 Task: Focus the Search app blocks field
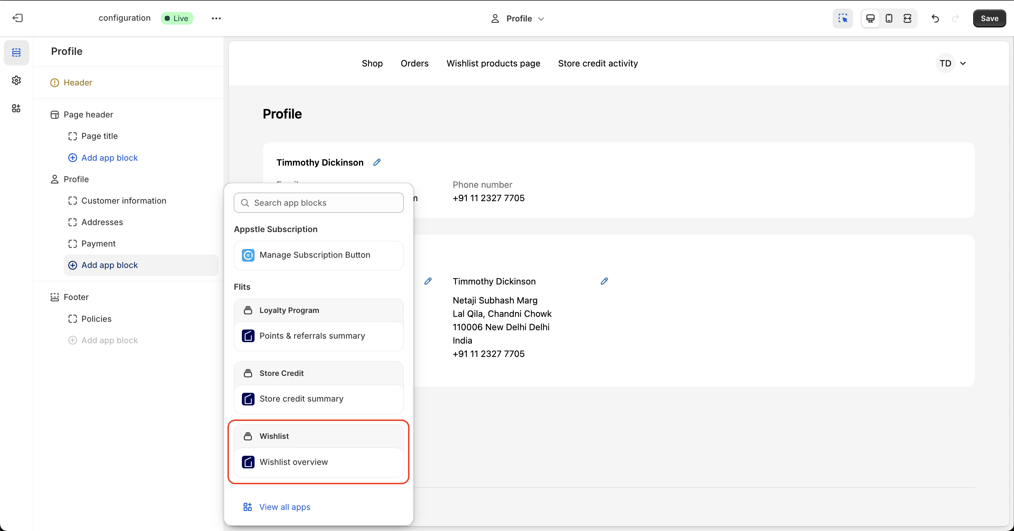(319, 203)
